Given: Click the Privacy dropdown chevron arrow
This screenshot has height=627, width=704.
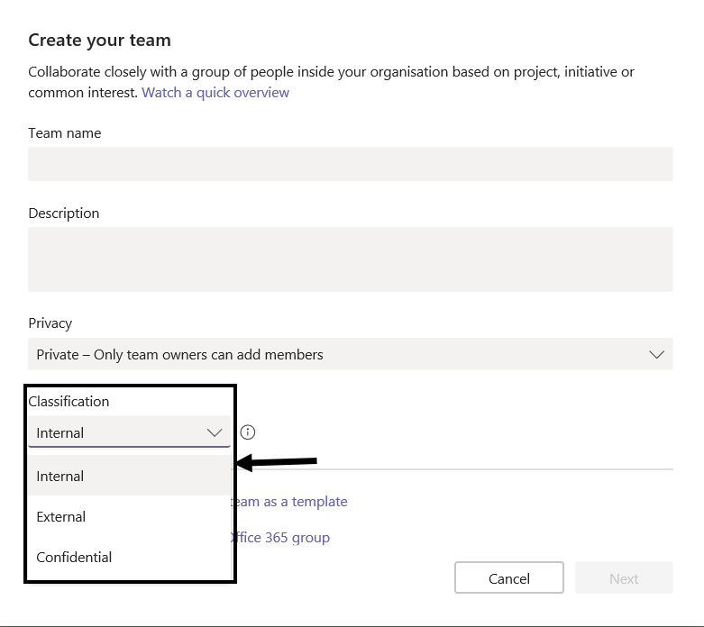Looking at the screenshot, I should pyautogui.click(x=656, y=355).
